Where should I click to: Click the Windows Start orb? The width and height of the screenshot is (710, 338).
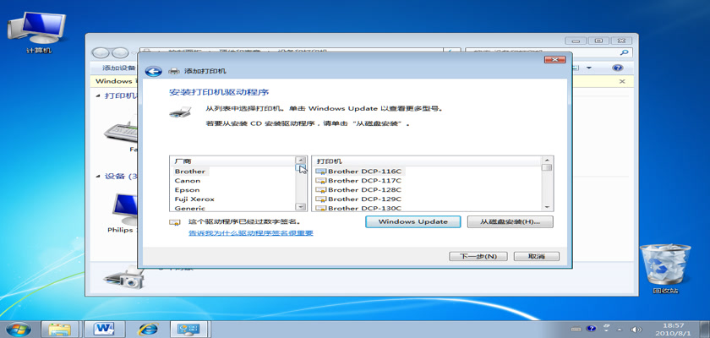[18, 328]
